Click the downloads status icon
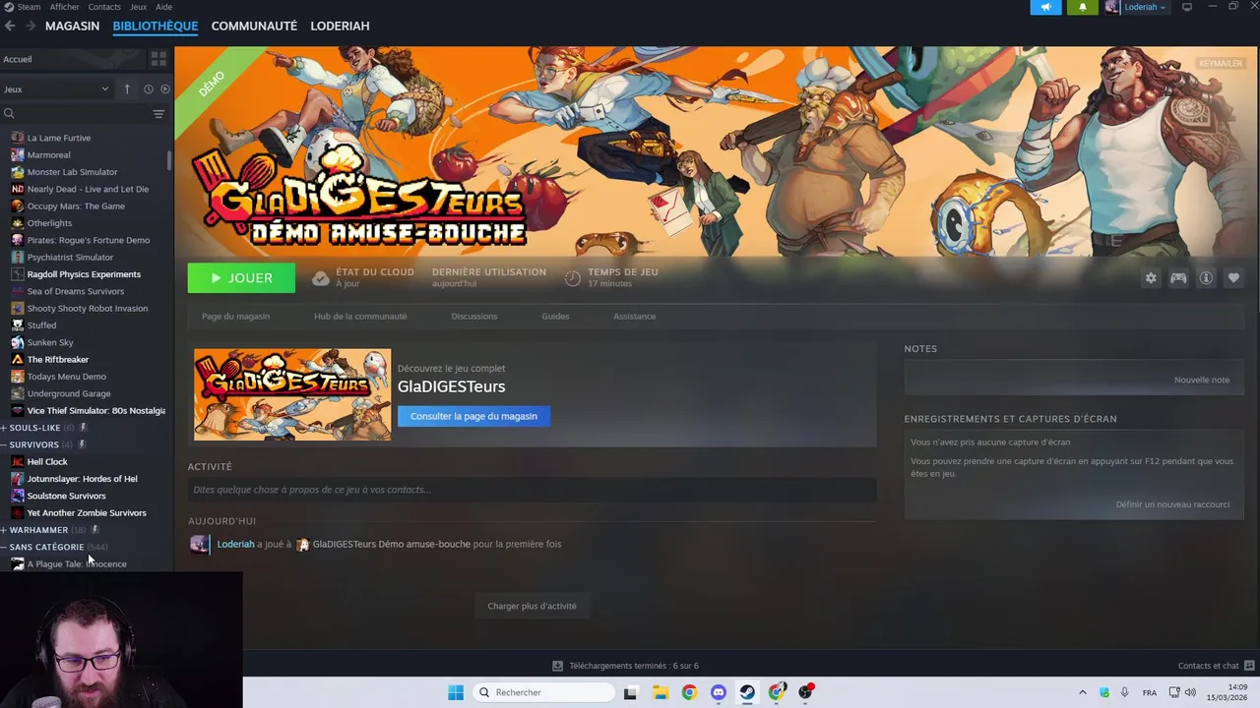Viewport: 1260px width, 708px height. [557, 666]
